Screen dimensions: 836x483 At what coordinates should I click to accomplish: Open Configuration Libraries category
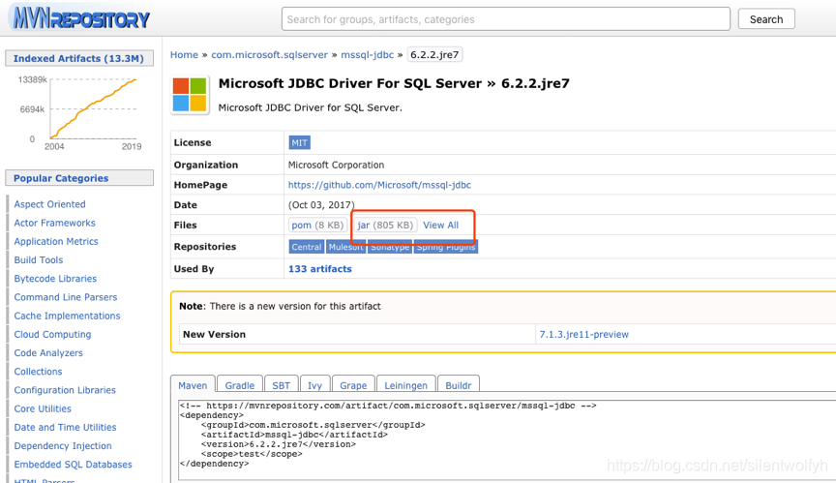pos(65,390)
